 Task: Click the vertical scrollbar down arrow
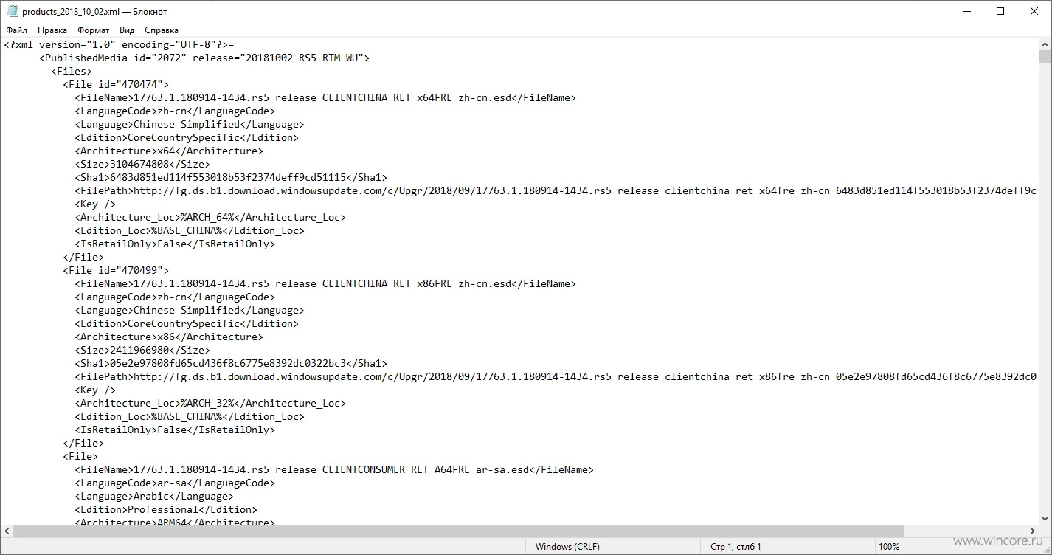coord(1045,519)
